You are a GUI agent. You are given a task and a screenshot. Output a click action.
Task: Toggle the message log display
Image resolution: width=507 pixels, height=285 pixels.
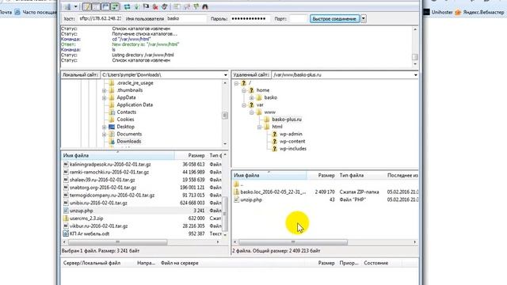pos(86,6)
